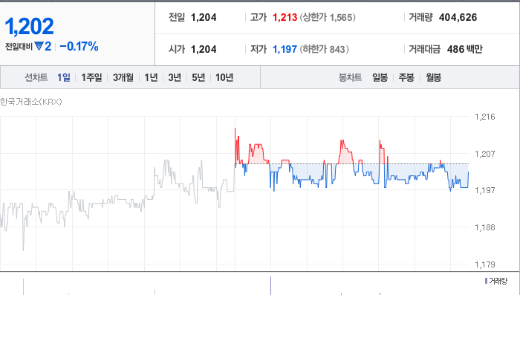The image size is (520, 364).
Task: Open the 월봉 candle chart
Action: coord(433,77)
